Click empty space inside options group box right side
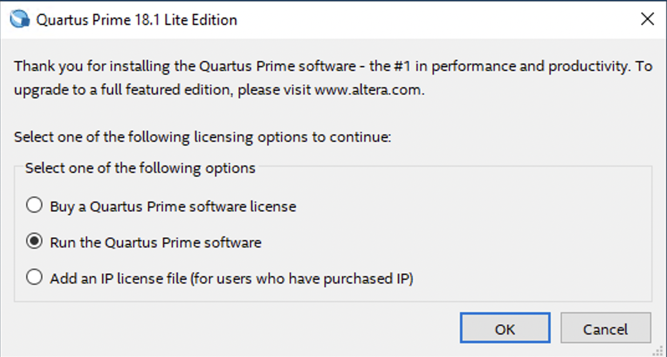667x357 pixels. click(528, 243)
